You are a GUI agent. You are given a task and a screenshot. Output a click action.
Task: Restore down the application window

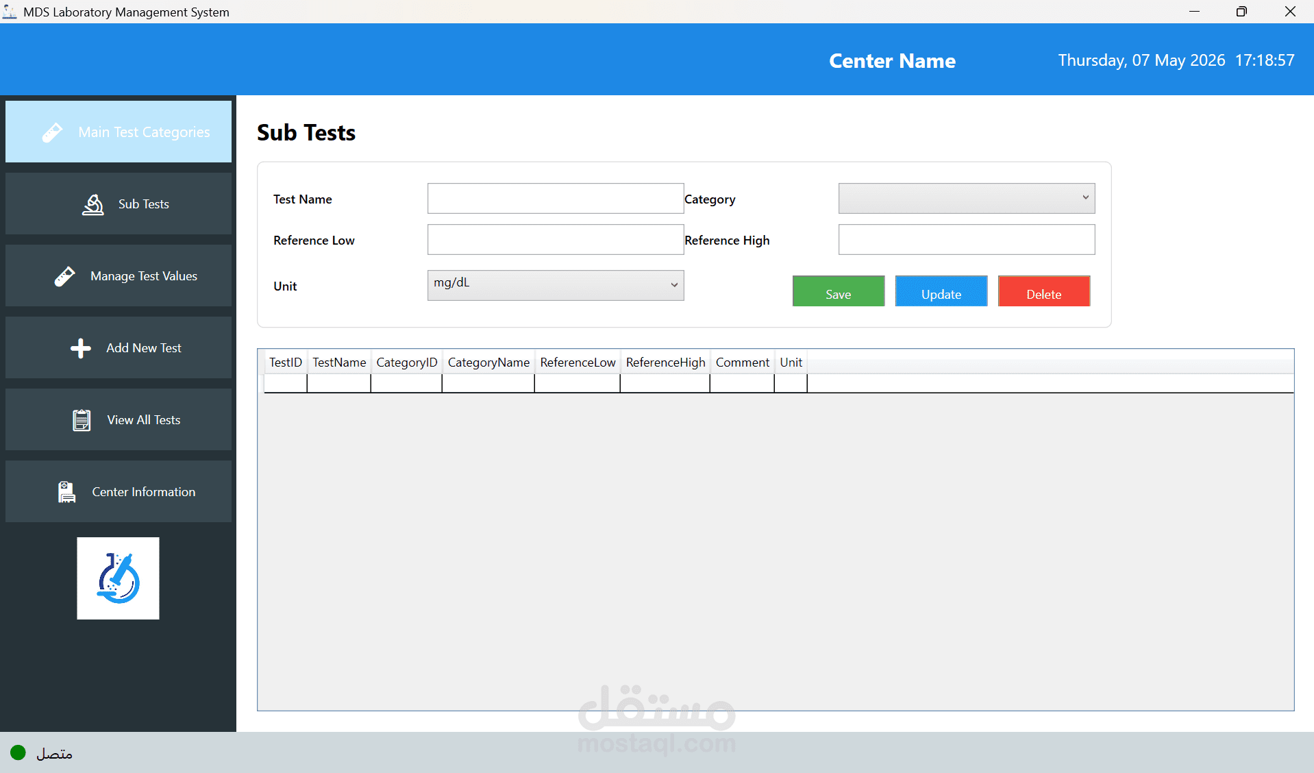1241,12
